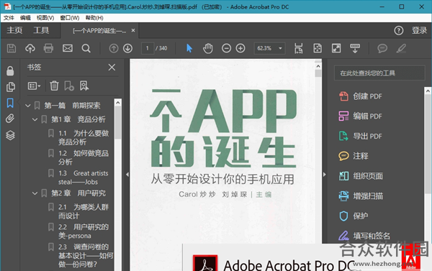Click the read mode keyboard icon

coord(355,48)
